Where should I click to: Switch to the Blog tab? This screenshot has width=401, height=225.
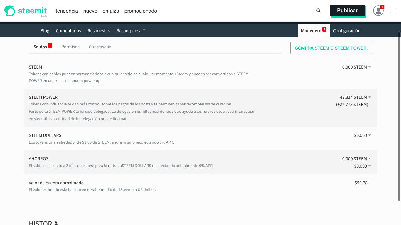click(x=45, y=30)
